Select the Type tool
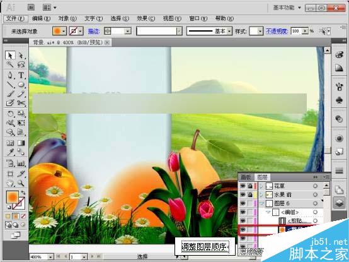Image resolution: width=349 pixels, height=262 pixels. 21,75
